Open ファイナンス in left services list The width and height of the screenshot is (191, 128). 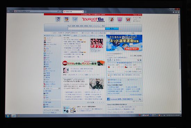tap(48, 53)
